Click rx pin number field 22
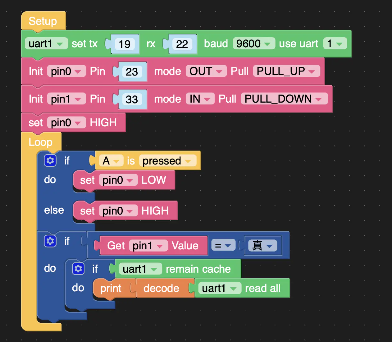 182,44
